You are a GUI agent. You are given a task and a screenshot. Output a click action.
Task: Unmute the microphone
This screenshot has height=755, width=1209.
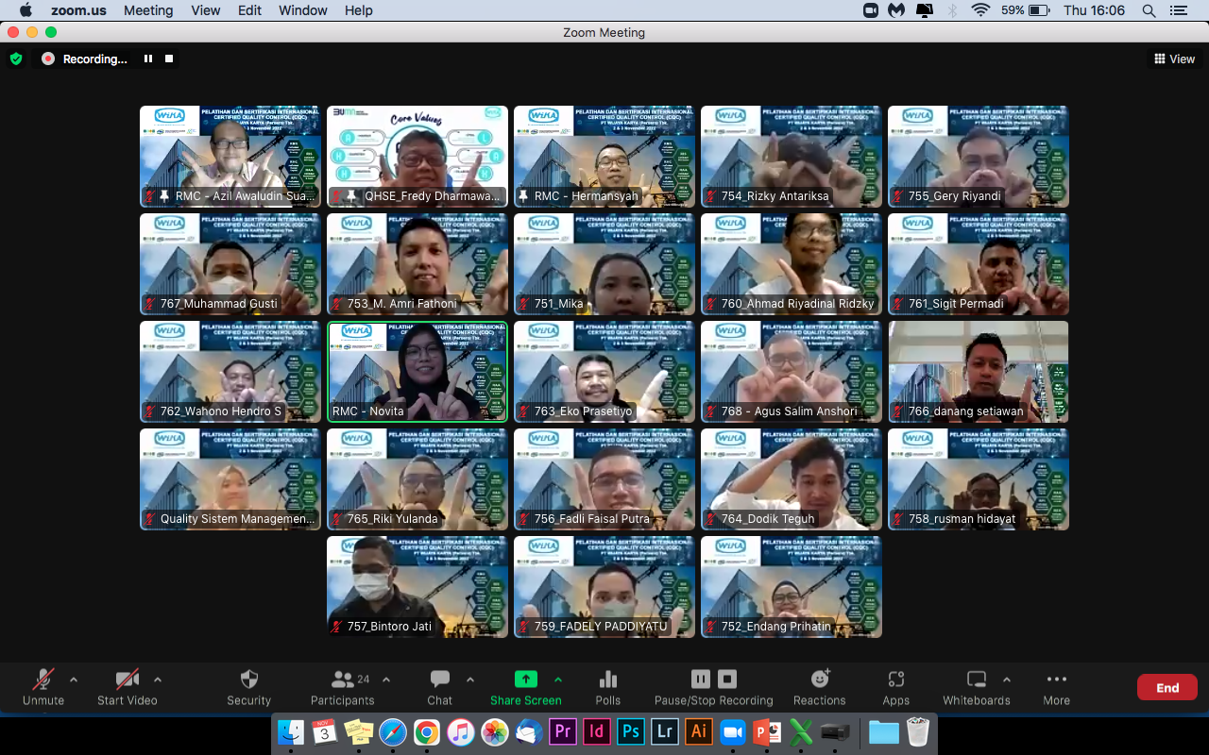(43, 680)
